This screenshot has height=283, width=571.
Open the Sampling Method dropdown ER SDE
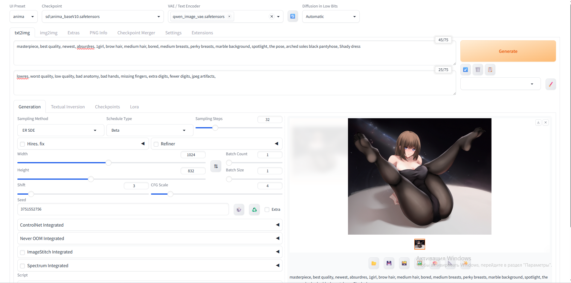click(61, 130)
